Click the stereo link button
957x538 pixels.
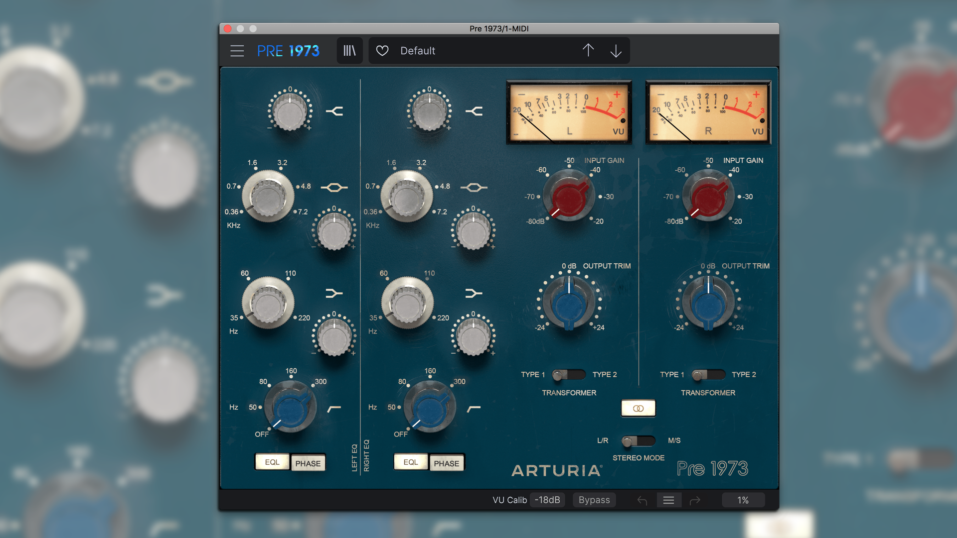[638, 408]
